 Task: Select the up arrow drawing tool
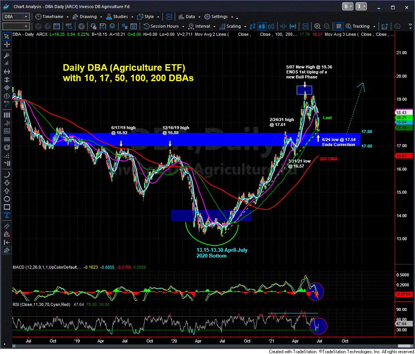click(x=7, y=191)
